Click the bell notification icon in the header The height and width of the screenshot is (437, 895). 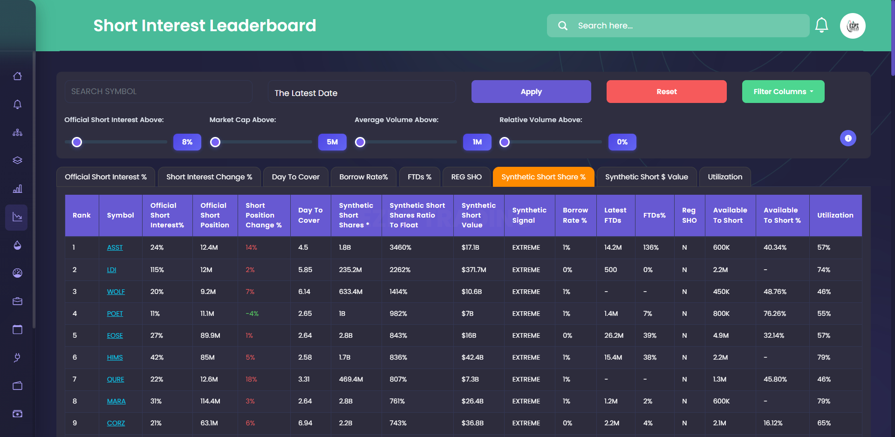coord(822,26)
